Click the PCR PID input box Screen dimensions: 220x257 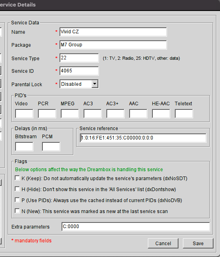[x=47, y=113]
